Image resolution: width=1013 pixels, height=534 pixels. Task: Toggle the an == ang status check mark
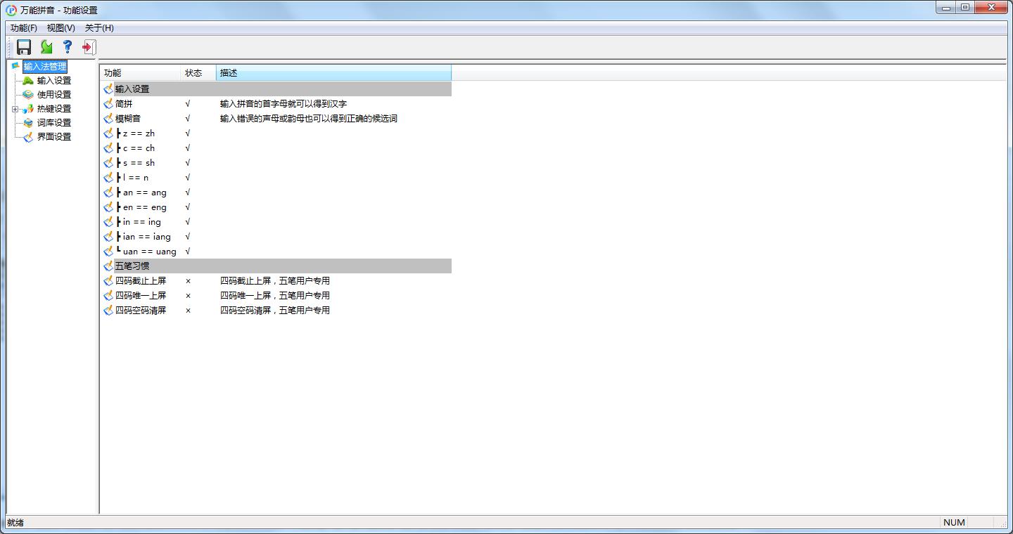coord(188,192)
